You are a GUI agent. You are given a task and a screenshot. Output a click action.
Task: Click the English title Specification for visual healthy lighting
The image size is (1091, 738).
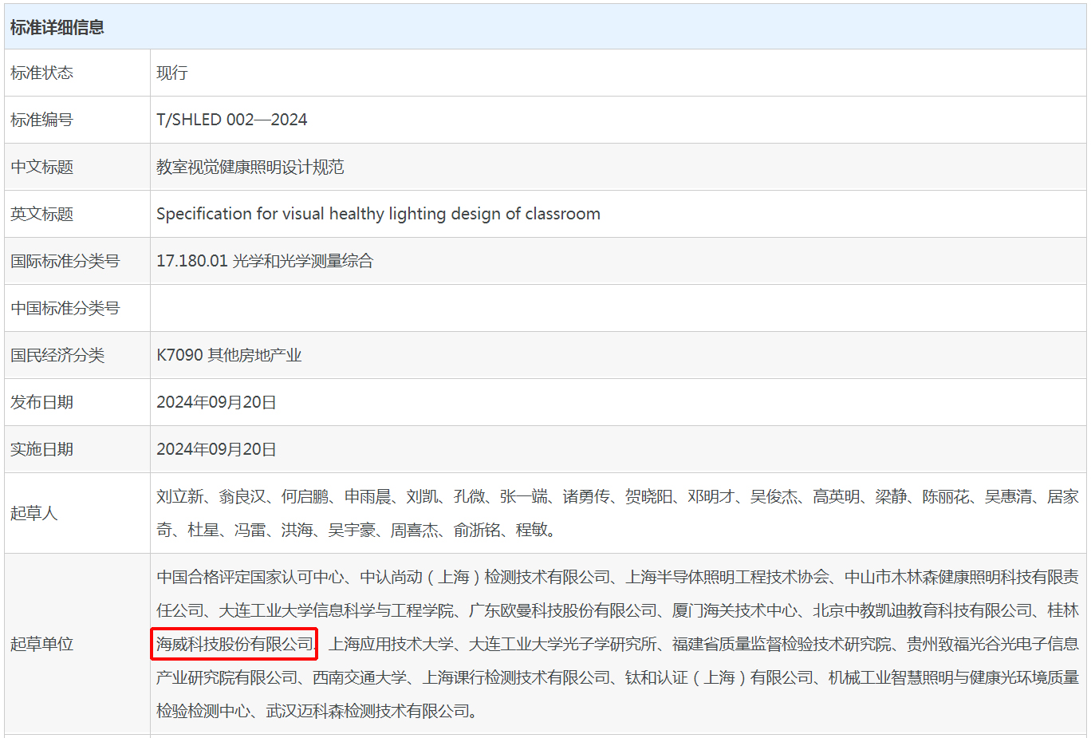click(378, 214)
